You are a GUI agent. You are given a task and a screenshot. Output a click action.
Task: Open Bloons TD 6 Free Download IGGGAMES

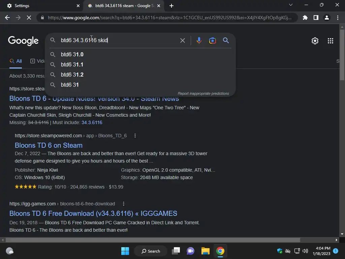pos(93,213)
